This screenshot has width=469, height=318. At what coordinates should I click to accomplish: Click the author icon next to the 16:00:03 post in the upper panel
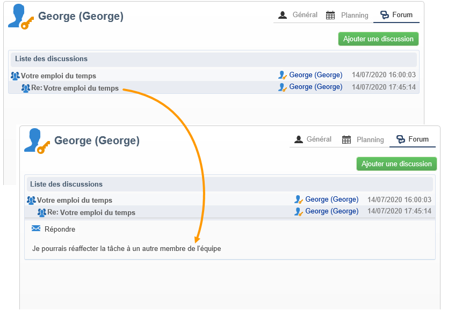point(283,75)
